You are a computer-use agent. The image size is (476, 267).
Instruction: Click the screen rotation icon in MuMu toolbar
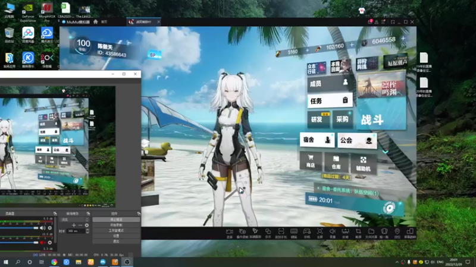pos(410,233)
